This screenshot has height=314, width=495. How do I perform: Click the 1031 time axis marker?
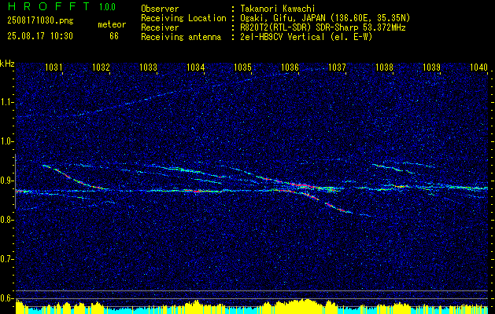click(54, 67)
